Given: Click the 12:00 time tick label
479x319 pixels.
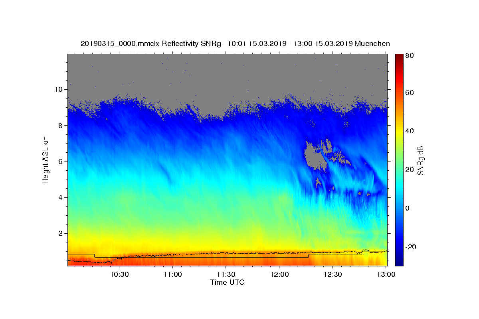Looking at the screenshot, I should 279,274.
